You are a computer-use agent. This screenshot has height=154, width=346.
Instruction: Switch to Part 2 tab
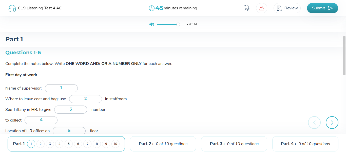pyautogui.click(x=163, y=144)
